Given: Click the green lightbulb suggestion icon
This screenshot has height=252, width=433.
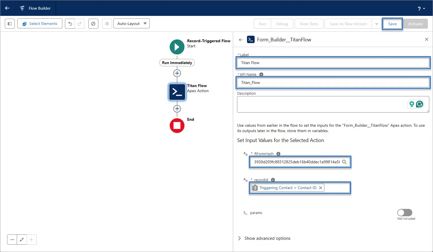Looking at the screenshot, I should (412, 104).
